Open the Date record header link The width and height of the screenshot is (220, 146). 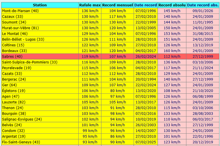click(146, 5)
